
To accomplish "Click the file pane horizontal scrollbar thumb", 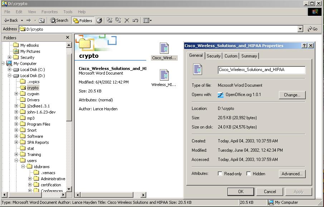I will point(107,195).
